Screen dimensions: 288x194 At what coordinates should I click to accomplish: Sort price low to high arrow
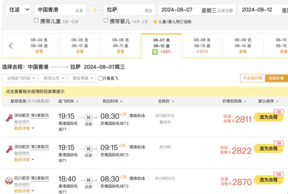tap(245, 101)
